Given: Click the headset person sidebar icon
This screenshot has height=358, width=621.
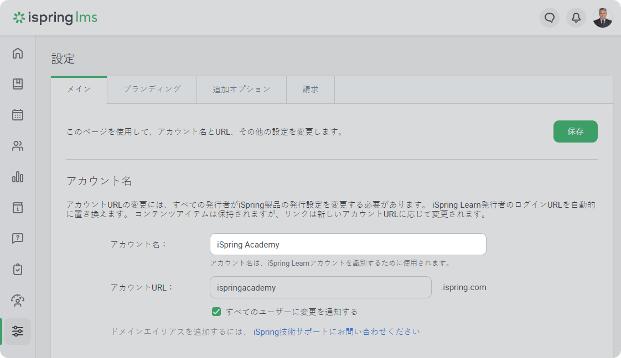Looking at the screenshot, I should pos(18,301).
